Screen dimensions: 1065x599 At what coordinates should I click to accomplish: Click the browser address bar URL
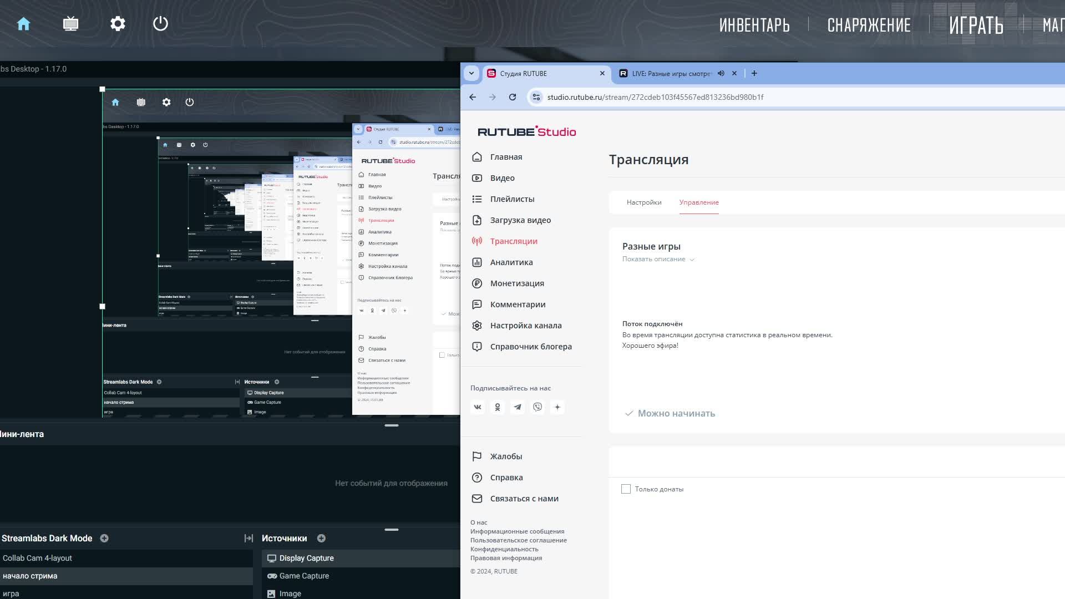click(655, 97)
